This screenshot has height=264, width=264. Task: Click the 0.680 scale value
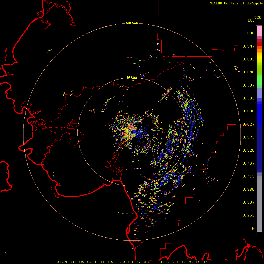pyautogui.click(x=248, y=111)
